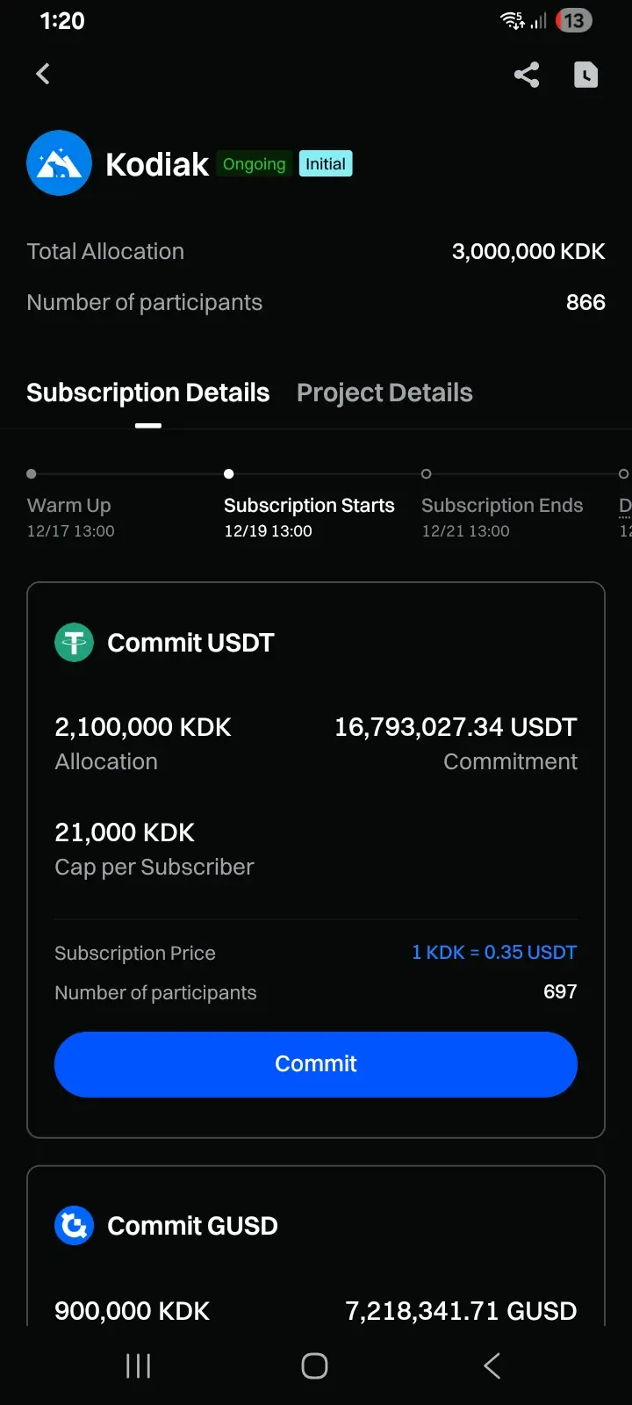This screenshot has width=632, height=1405.
Task: Select Subscription Starts timeline step
Action: point(309,506)
